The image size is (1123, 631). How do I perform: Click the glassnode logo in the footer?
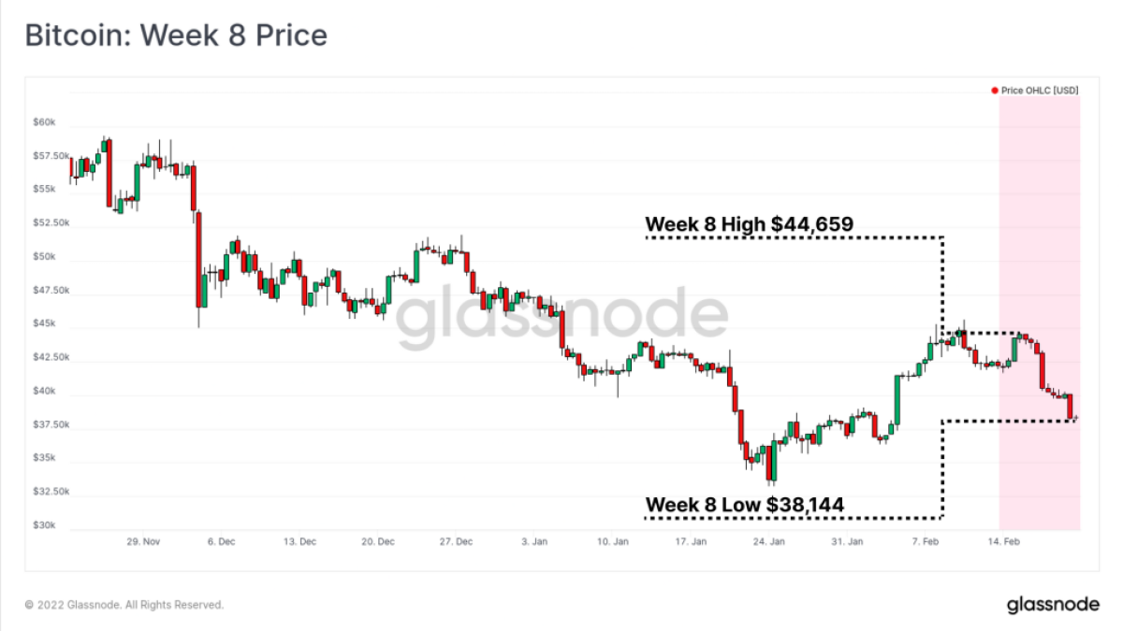click(x=1053, y=605)
